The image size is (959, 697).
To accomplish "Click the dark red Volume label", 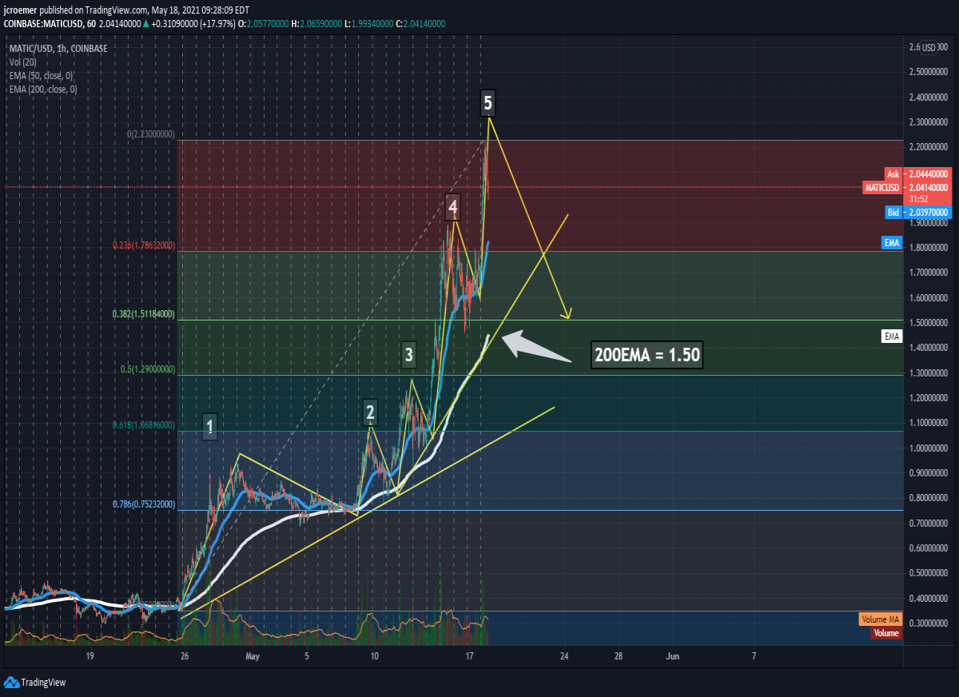I will [885, 633].
